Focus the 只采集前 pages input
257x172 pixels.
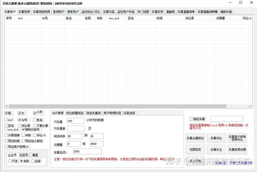pos(76,128)
